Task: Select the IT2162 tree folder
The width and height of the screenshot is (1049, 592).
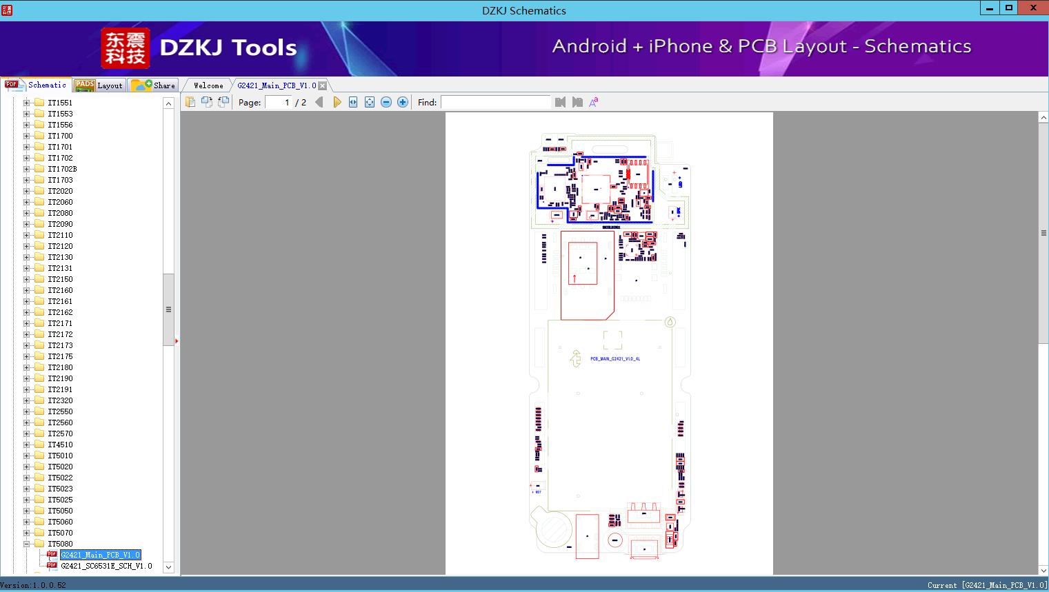Action: pos(60,312)
